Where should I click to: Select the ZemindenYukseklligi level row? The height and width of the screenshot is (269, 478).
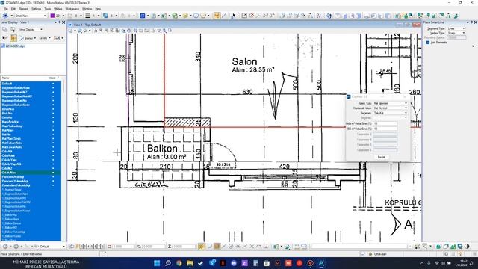pyautogui.click(x=31, y=185)
